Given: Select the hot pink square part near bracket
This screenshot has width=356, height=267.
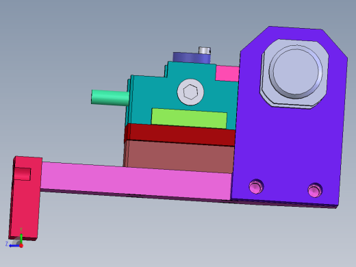Looking at the screenshot, I should (227, 73).
